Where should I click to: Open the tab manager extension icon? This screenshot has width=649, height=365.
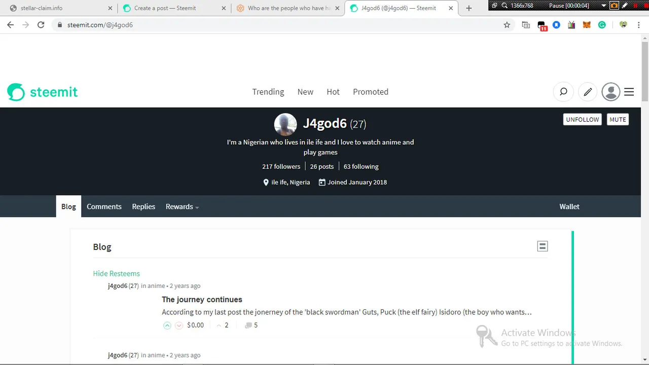(526, 25)
